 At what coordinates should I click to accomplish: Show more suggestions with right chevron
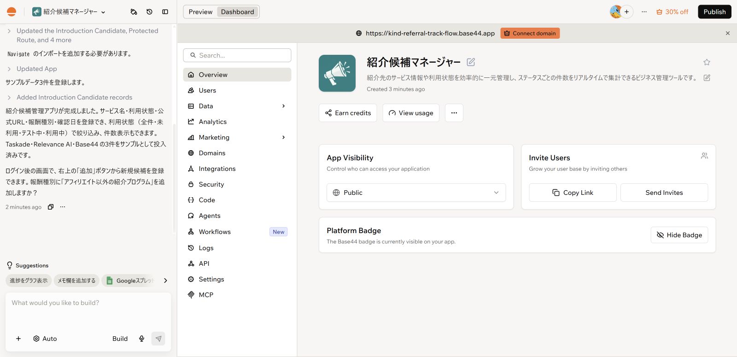pyautogui.click(x=165, y=281)
